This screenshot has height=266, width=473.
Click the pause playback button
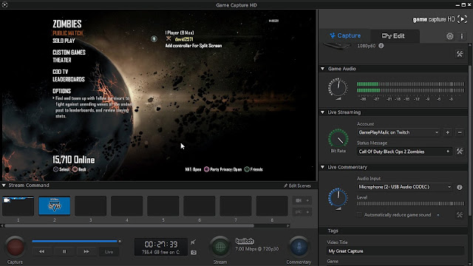click(x=64, y=251)
